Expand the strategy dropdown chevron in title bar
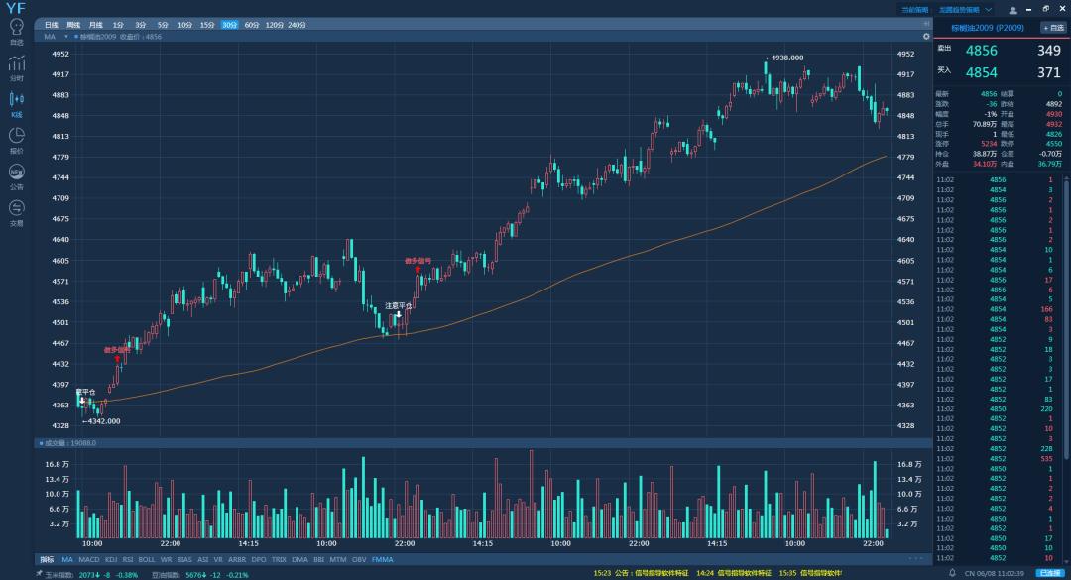The image size is (1071, 580). tap(989, 10)
